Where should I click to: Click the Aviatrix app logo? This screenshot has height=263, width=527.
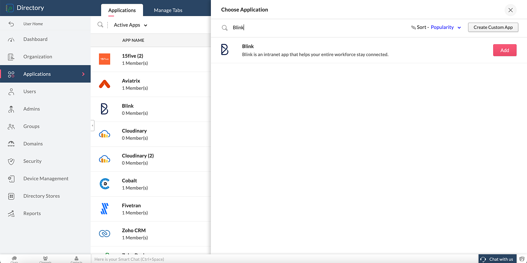click(105, 84)
